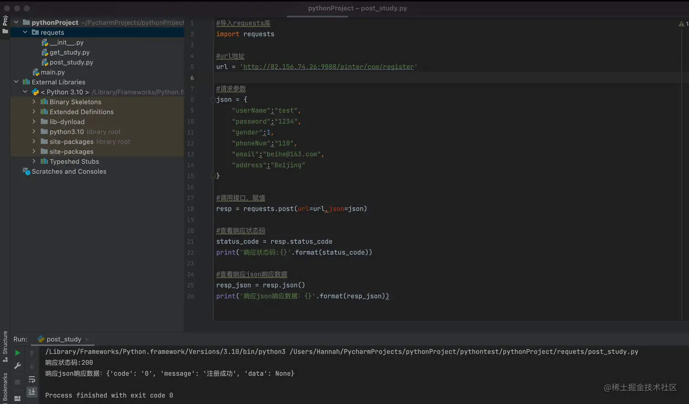Click the External Libraries bars icon

click(26, 82)
